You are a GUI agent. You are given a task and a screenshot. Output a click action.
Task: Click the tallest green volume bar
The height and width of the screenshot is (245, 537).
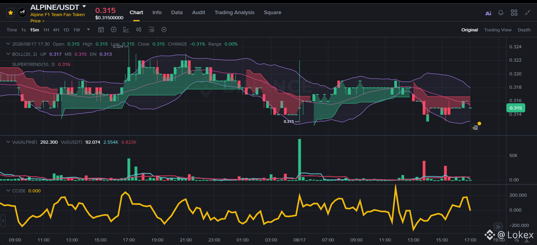300,159
